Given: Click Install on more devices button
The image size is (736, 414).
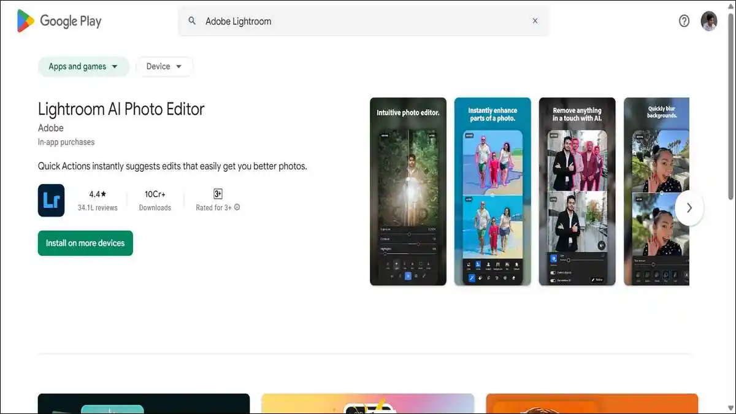Looking at the screenshot, I should 85,243.
